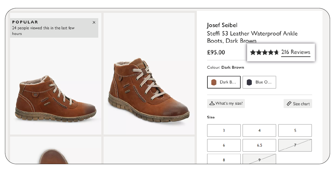The width and height of the screenshot is (335, 170).
Task: Click the Steffi 53 Leather Waterproof product title
Action: pyautogui.click(x=252, y=37)
